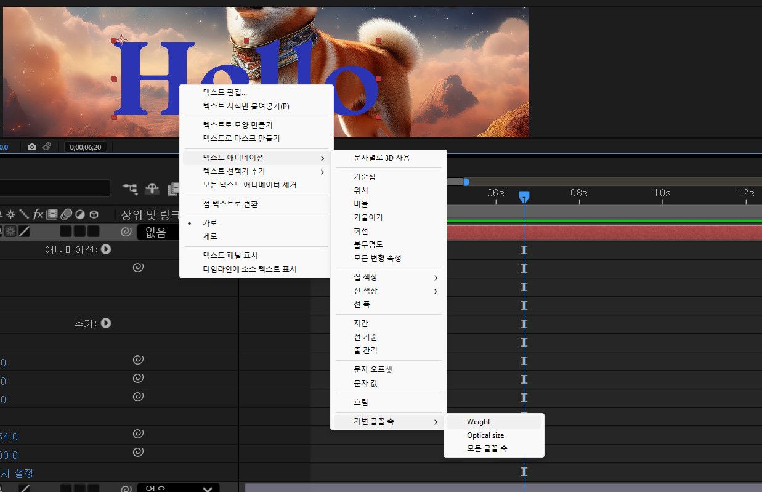Expand the 추가 add-property arrow
The width and height of the screenshot is (762, 492).
[x=106, y=323]
